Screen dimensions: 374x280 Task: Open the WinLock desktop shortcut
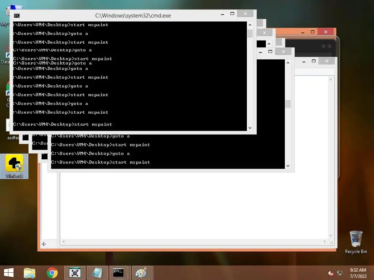[x=14, y=166]
